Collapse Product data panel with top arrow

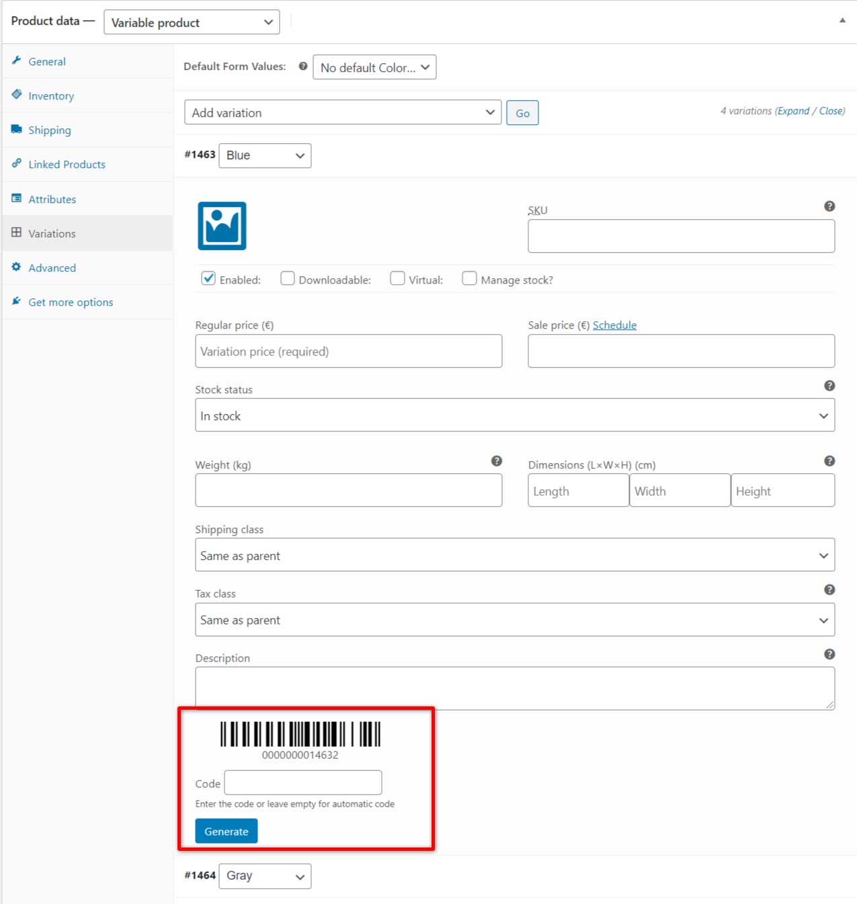pyautogui.click(x=842, y=21)
